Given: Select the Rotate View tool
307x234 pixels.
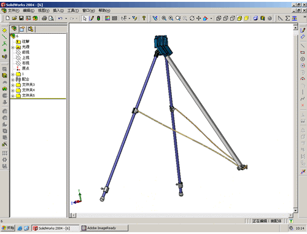Looking at the screenshot, I should (192, 18).
